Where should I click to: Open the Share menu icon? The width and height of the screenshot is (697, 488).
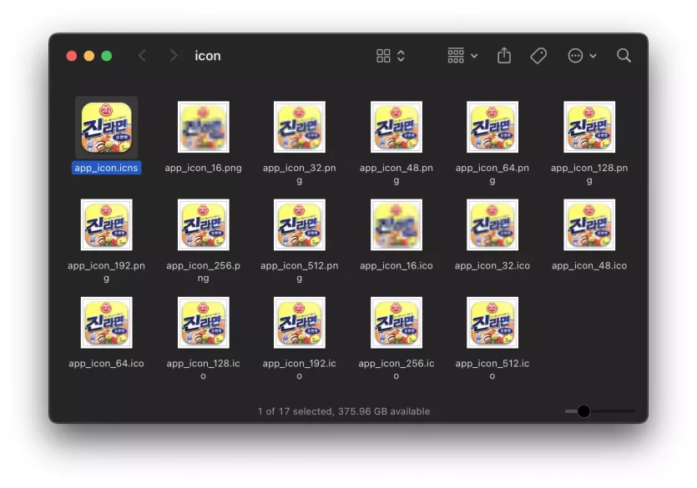pyautogui.click(x=504, y=56)
